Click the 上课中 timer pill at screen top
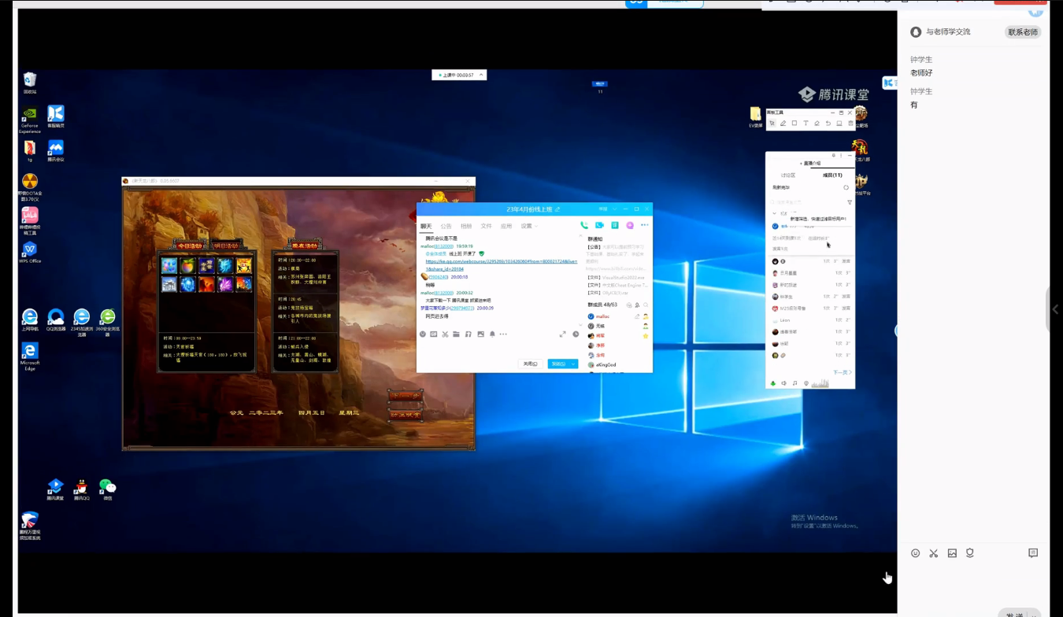This screenshot has width=1063, height=617. click(459, 75)
